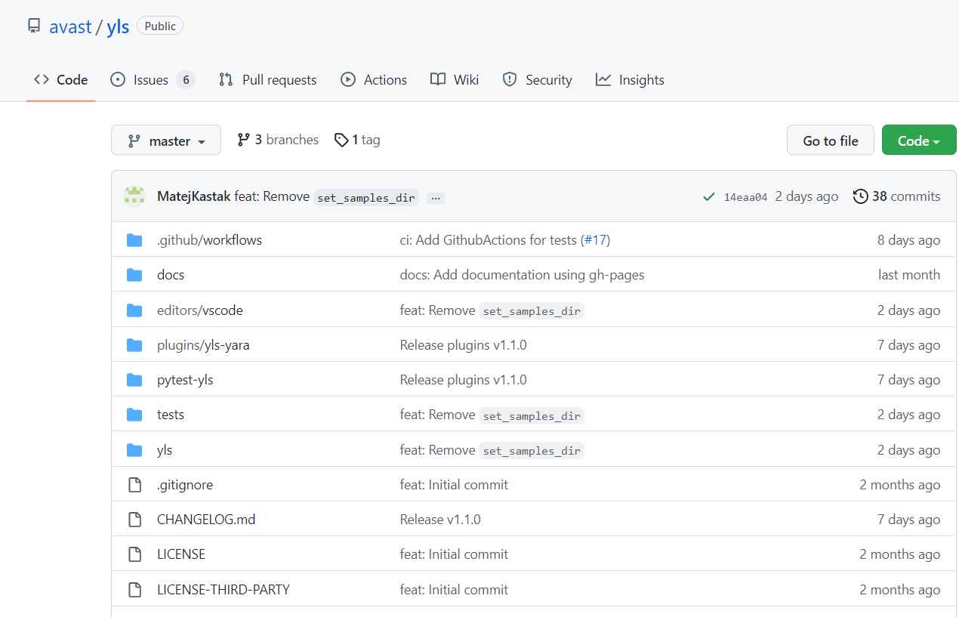
Task: Open the master branch dropdown
Action: point(165,140)
